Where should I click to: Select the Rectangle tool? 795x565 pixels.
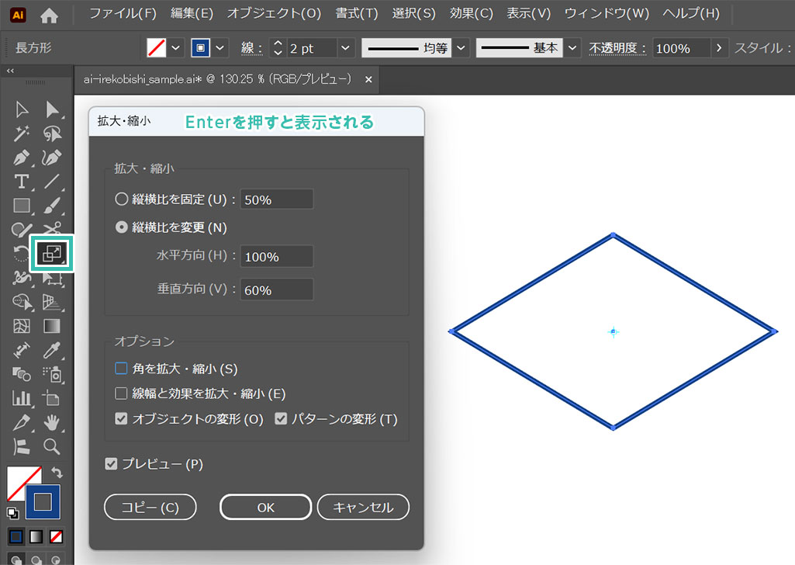click(x=22, y=206)
